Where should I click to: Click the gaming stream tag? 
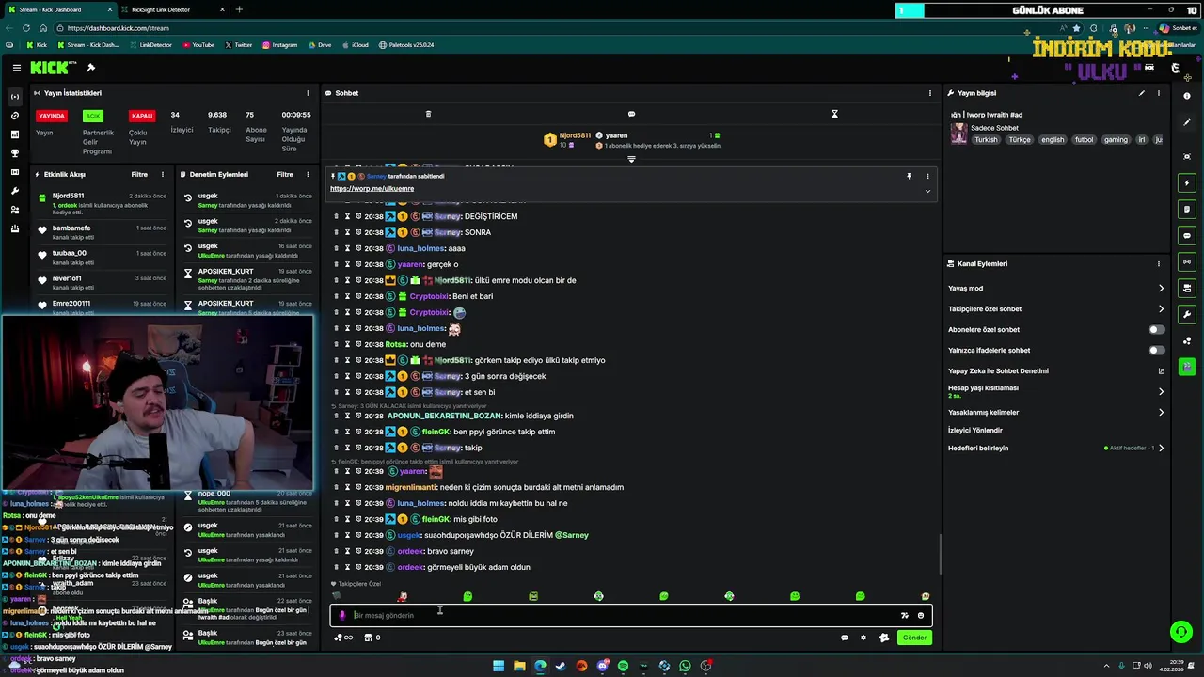point(1116,139)
